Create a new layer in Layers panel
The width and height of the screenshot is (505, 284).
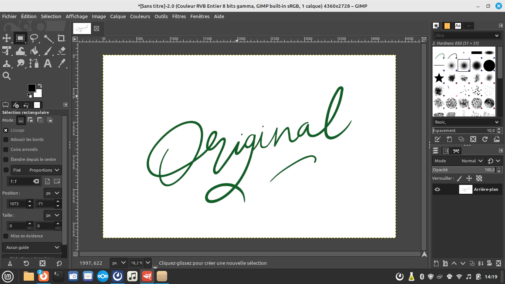(436, 263)
